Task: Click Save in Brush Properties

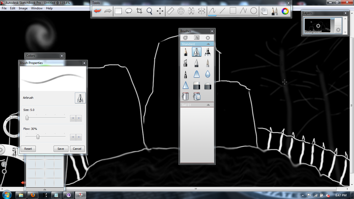Action: pos(61,149)
